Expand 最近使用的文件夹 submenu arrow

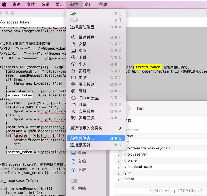120,128
